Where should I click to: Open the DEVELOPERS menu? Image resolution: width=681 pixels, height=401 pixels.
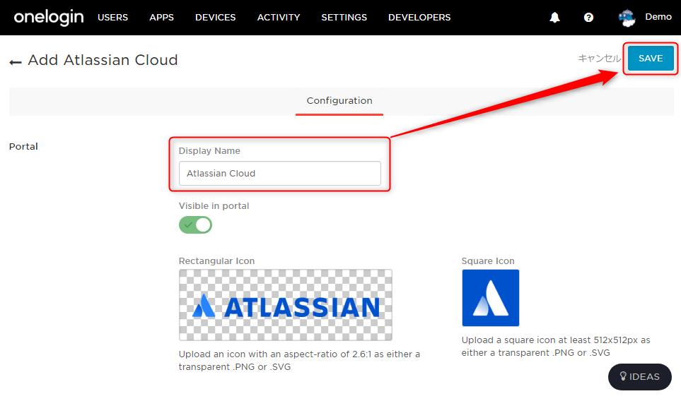[x=419, y=18]
